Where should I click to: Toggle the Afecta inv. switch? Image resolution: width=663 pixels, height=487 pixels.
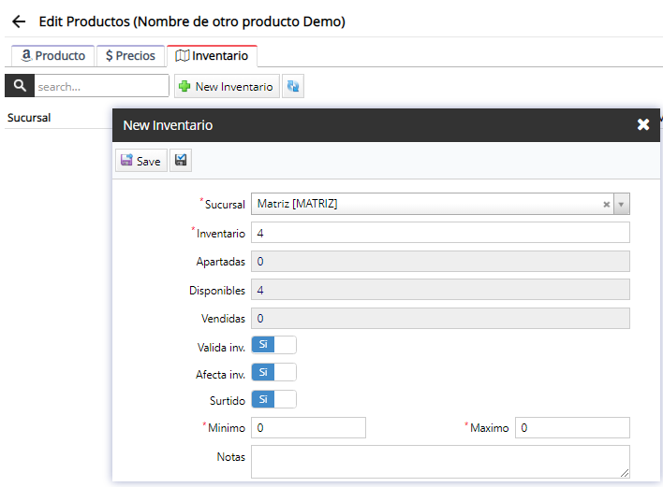pyautogui.click(x=273, y=373)
